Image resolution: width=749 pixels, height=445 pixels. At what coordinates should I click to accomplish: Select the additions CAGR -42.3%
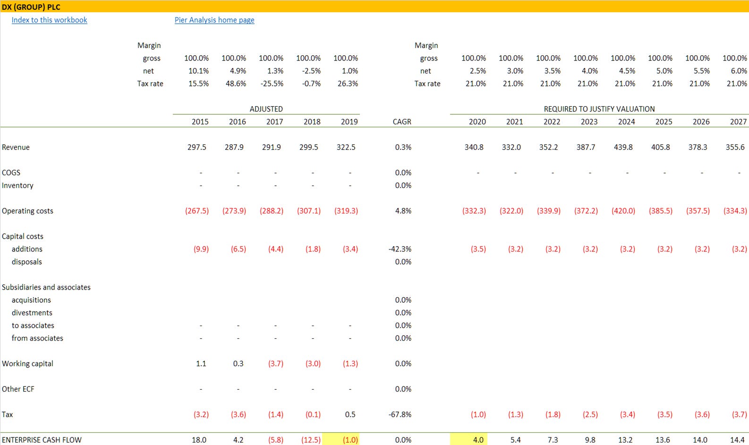pyautogui.click(x=400, y=249)
